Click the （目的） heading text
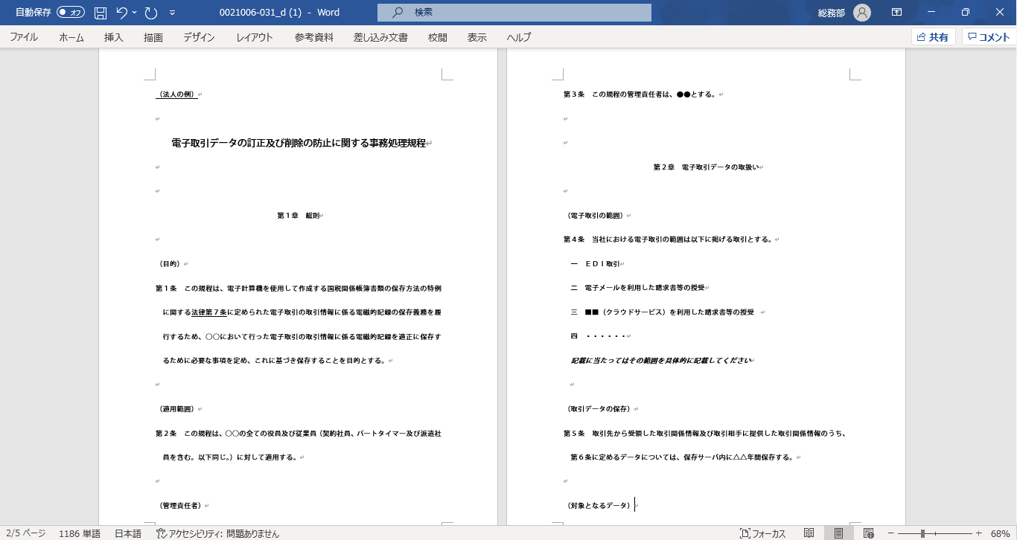The width and height of the screenshot is (1017, 540). (x=169, y=264)
